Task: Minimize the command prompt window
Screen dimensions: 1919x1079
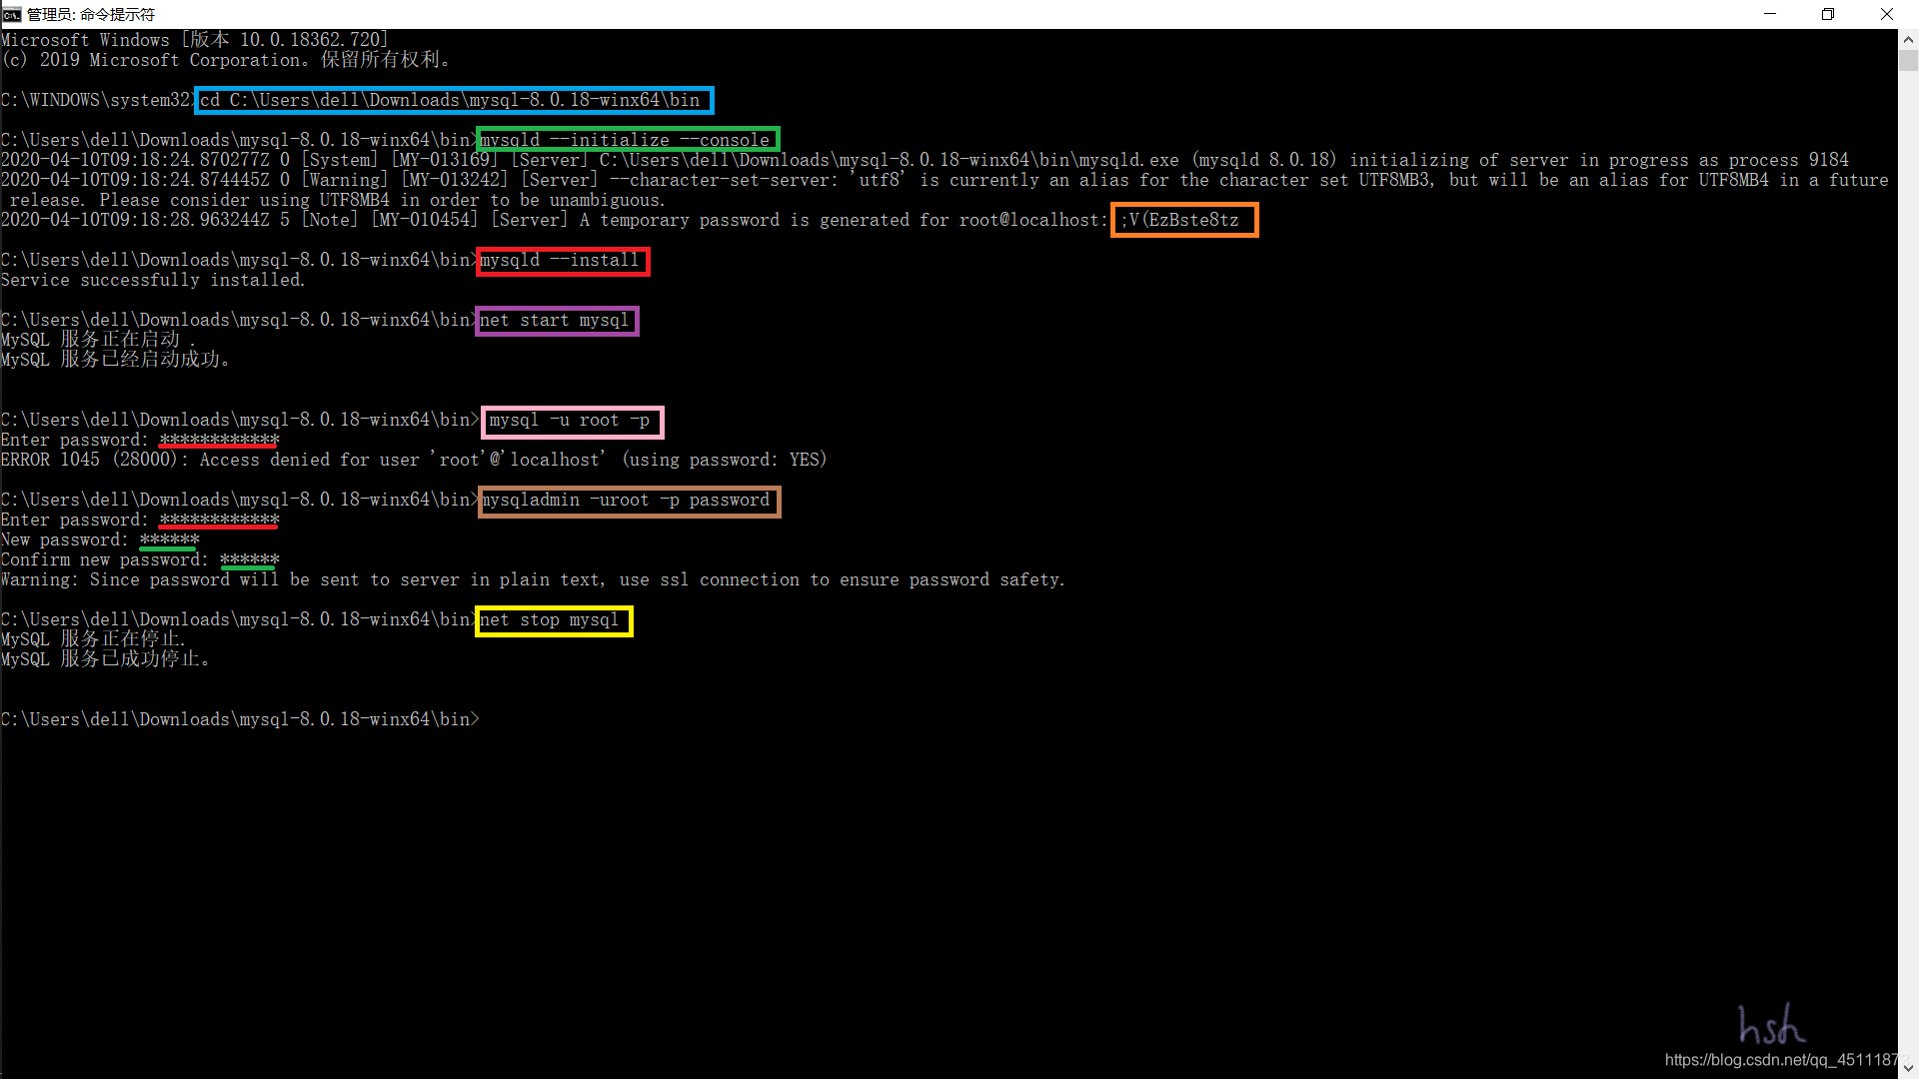Action: click(x=1770, y=14)
